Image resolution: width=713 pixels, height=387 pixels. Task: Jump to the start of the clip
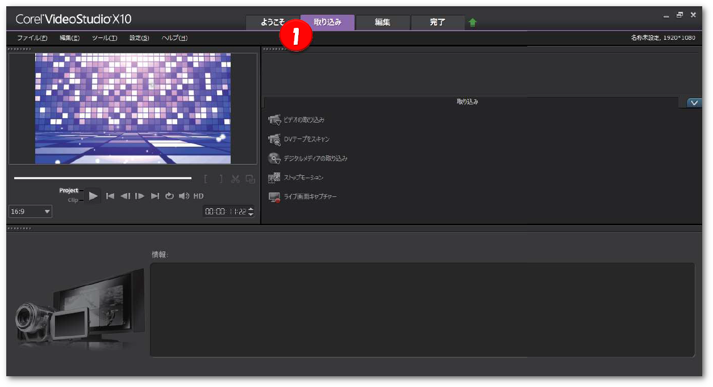(x=110, y=196)
